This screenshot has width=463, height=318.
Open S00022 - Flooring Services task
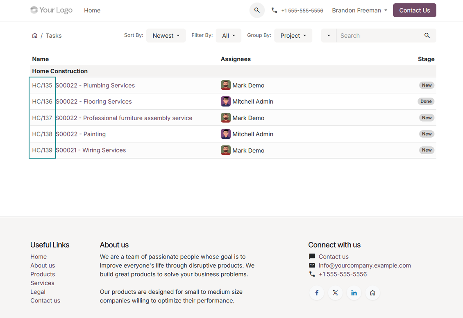93,102
